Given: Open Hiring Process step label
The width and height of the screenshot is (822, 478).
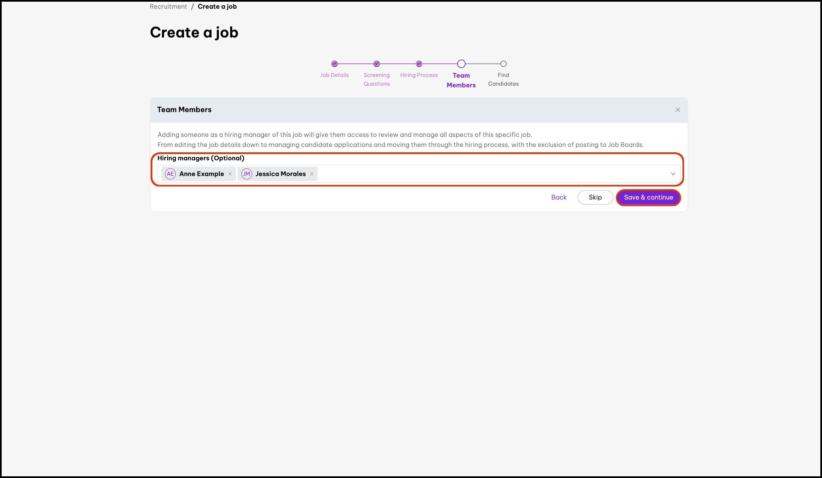Looking at the screenshot, I should click(419, 75).
